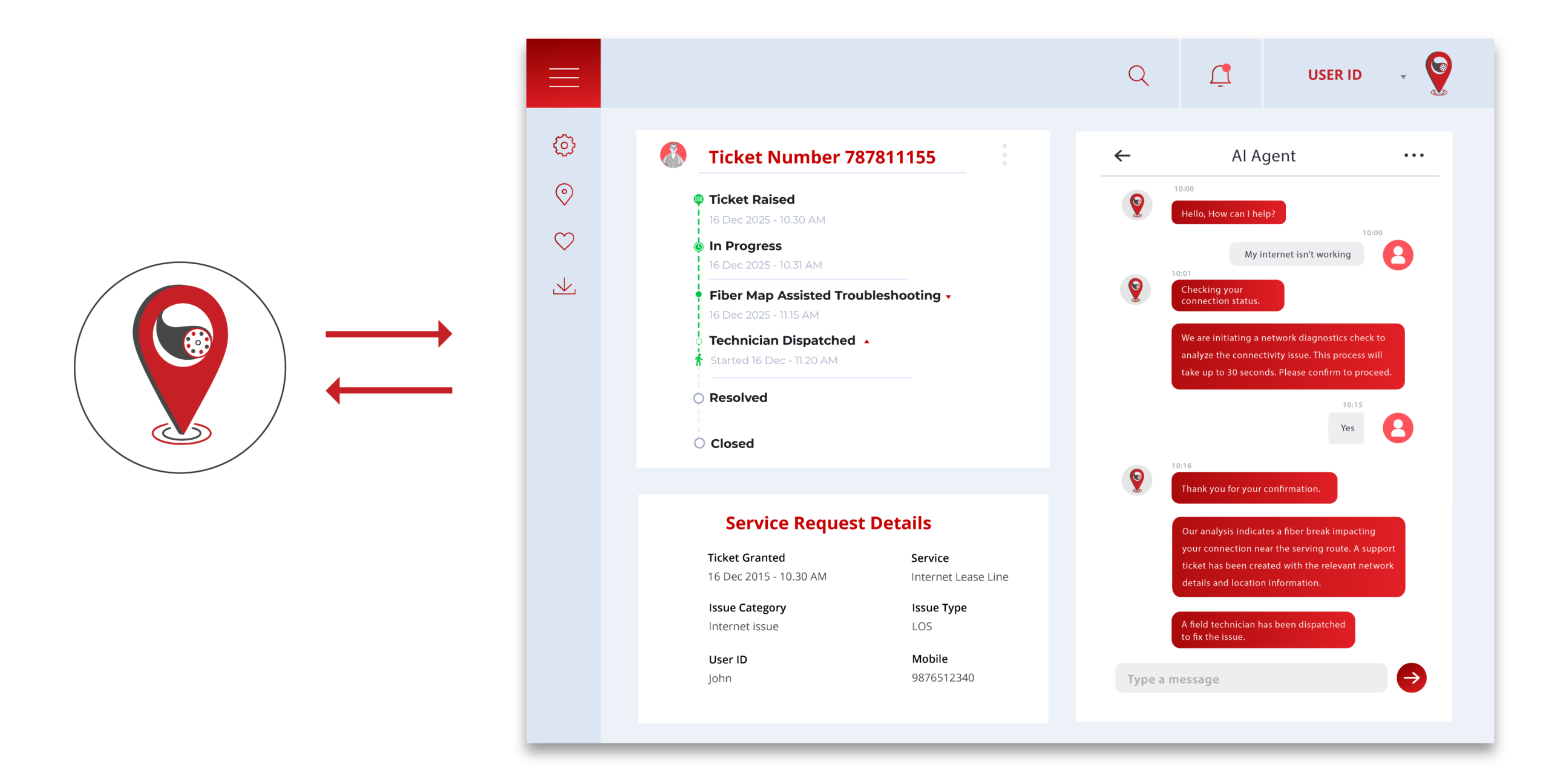Open the ticket card vertical dots menu
This screenshot has height=782, width=1549.
[1004, 155]
